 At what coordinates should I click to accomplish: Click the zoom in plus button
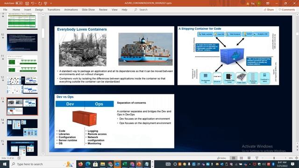tap(285, 158)
